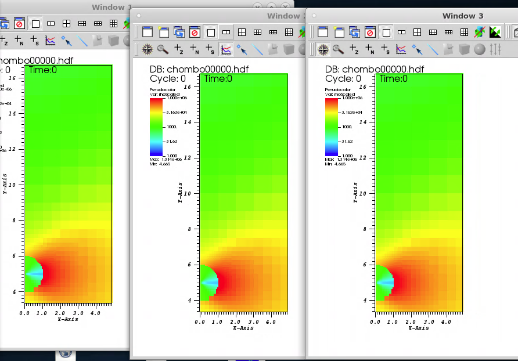Select 2x2 layout in Window 1

pos(66,23)
